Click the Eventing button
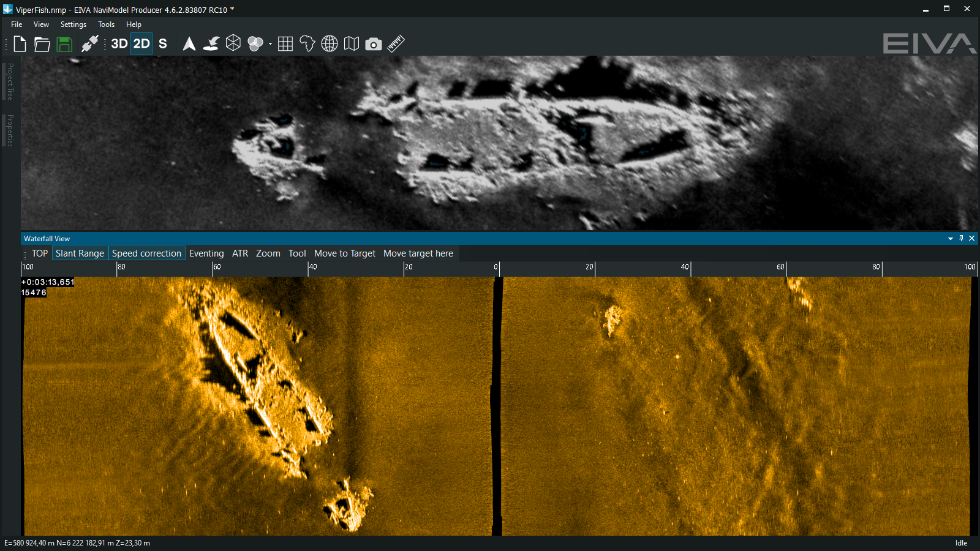 [206, 253]
